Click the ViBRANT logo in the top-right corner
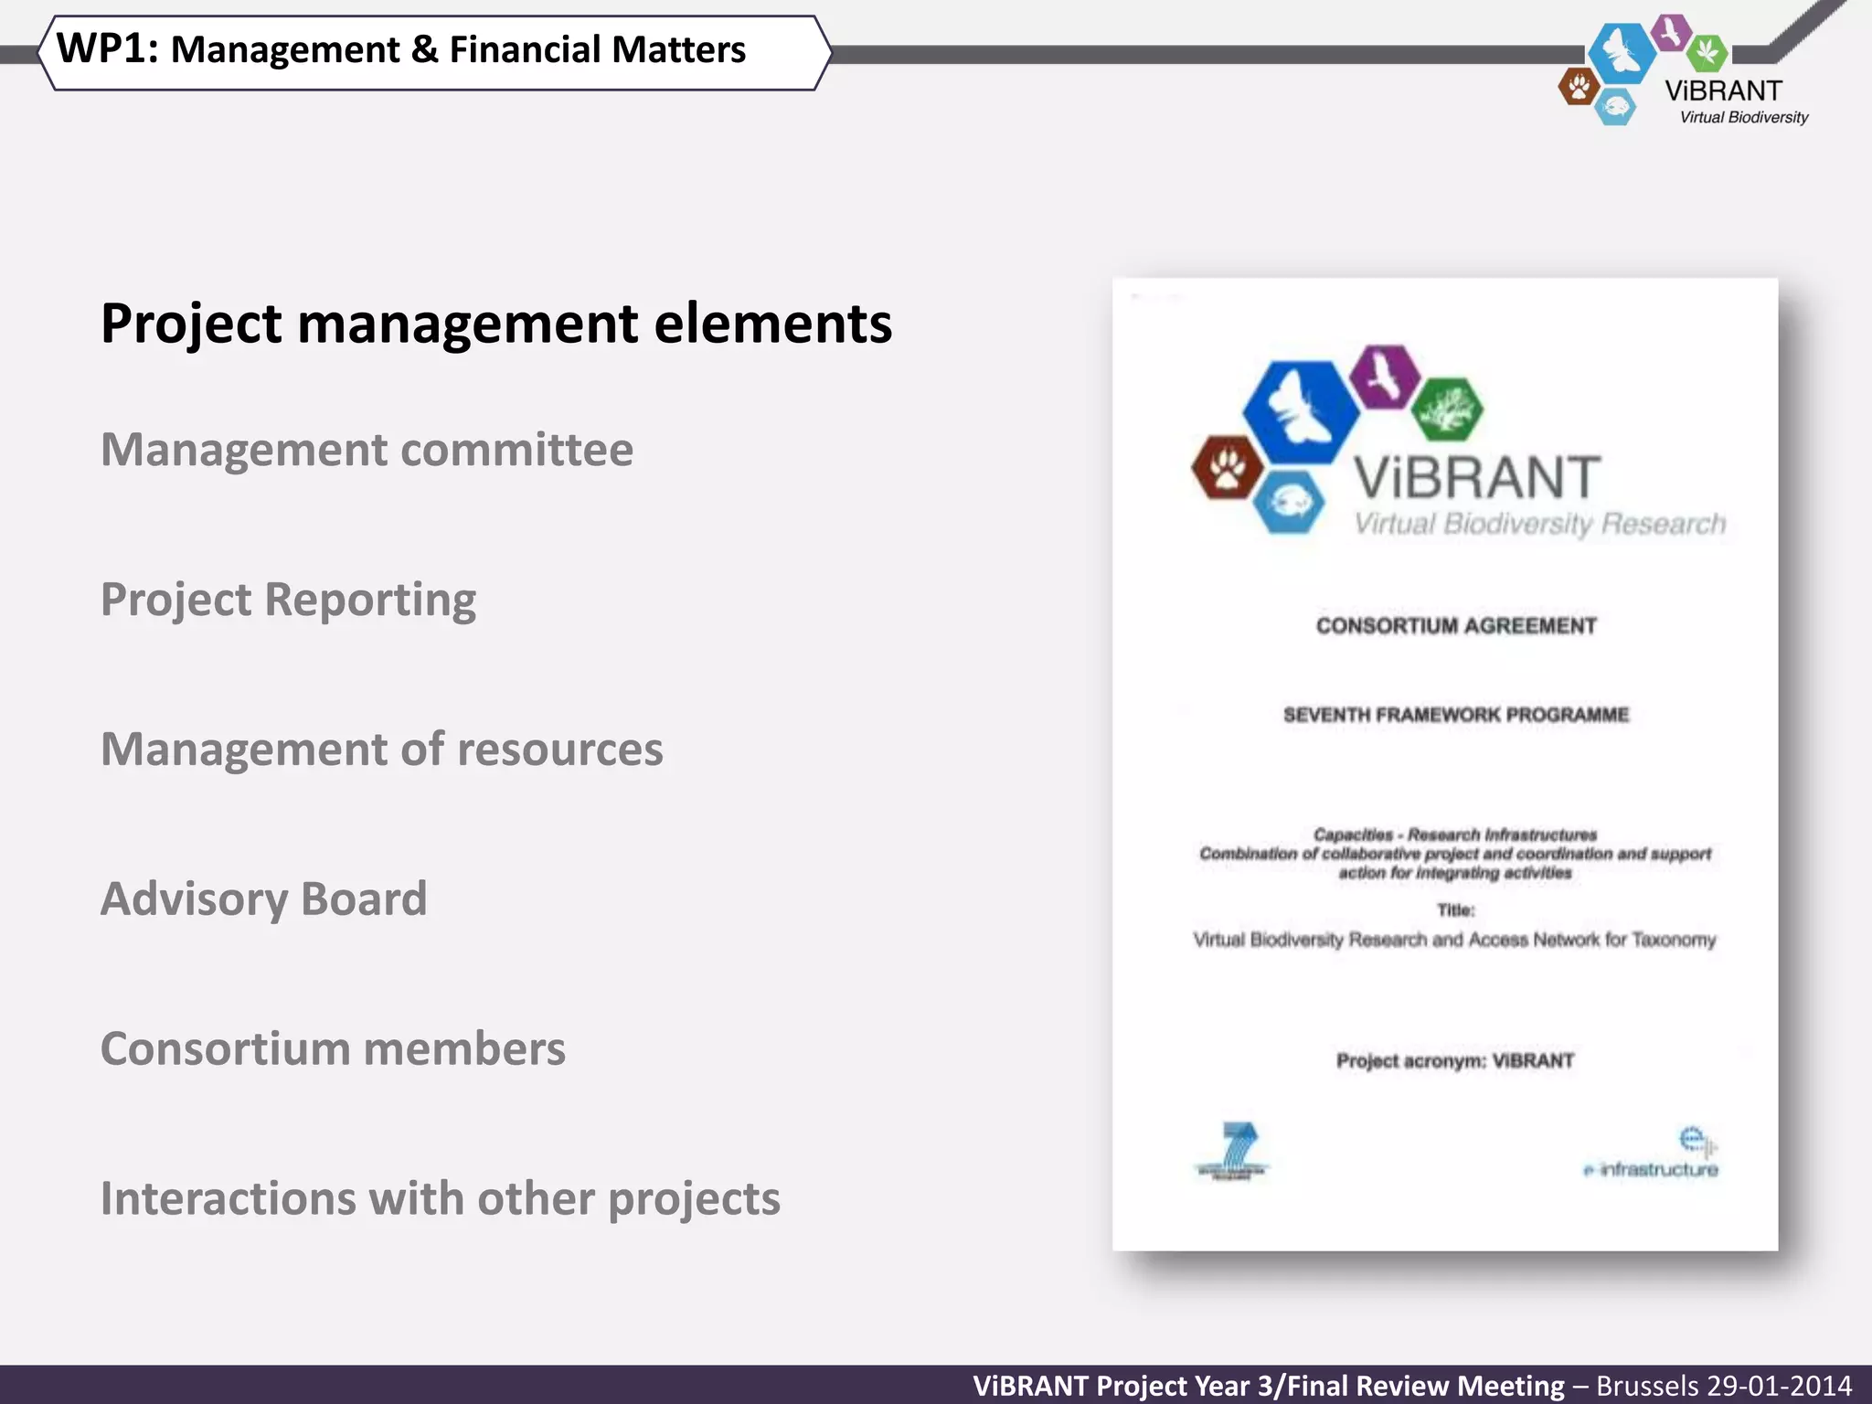Viewport: 1872px width, 1404px height. point(1684,69)
